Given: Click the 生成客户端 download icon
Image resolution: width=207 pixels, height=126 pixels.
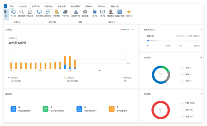Looking at the screenshot, I should point(76,12).
